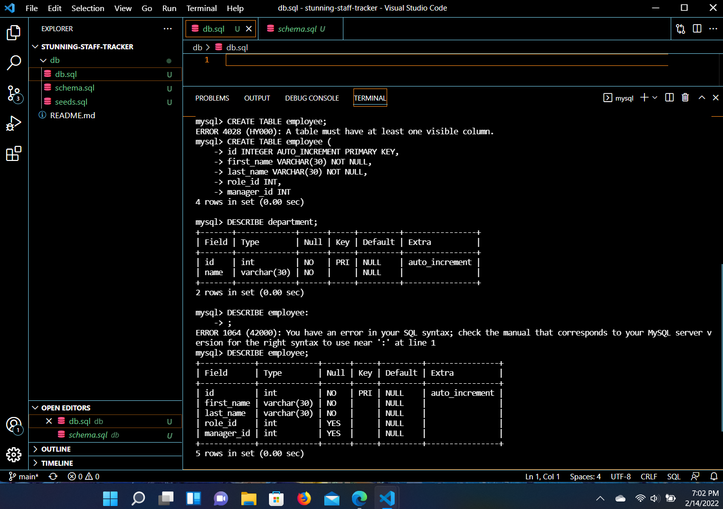Open the Manage settings gear
Viewport: 723px width, 509px height.
pos(14,455)
